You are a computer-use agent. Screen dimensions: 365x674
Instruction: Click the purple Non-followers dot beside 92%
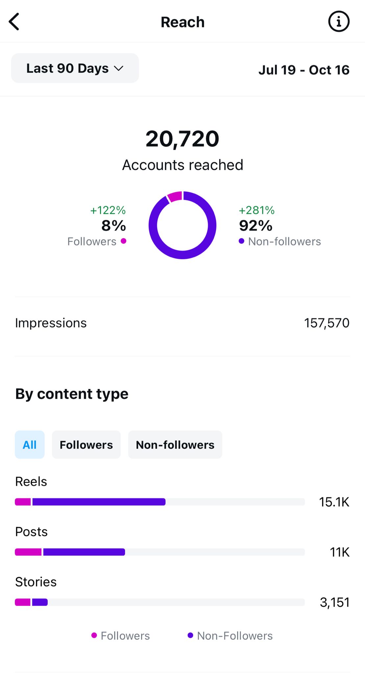[x=241, y=241]
